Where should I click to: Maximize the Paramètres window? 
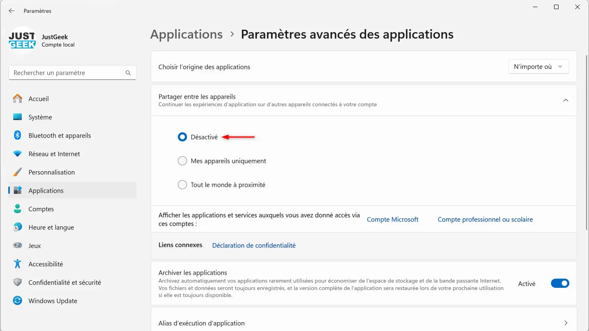556,7
